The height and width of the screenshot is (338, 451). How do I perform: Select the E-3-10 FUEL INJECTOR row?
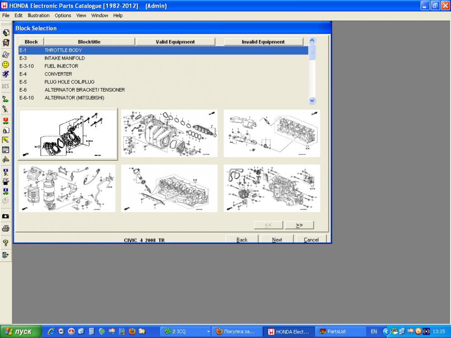pyautogui.click(x=163, y=66)
